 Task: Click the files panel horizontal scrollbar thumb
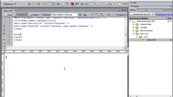pos(137,96)
